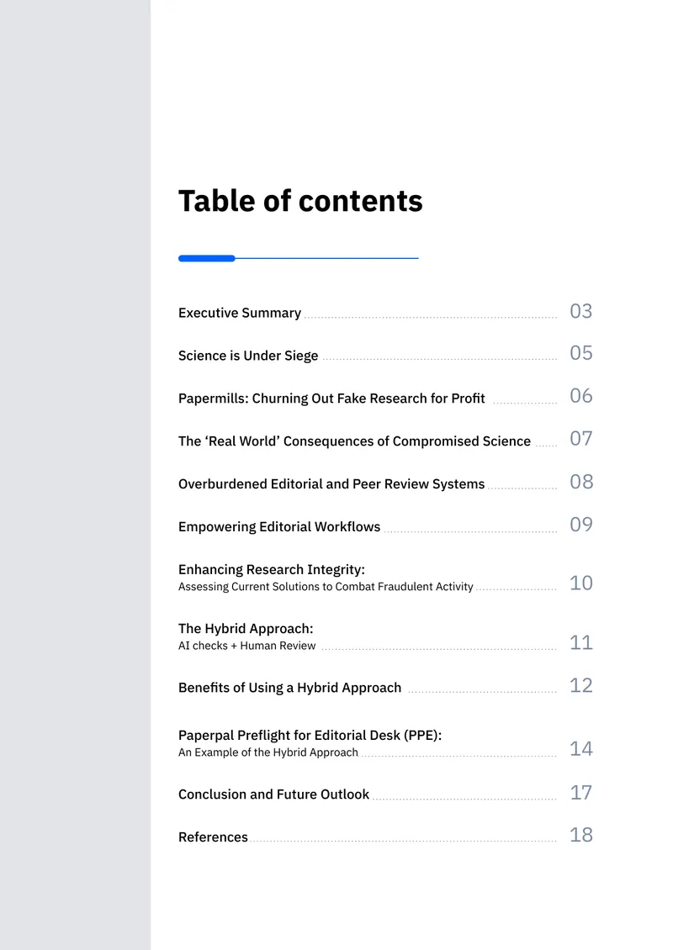Select AI checks + Human Review subtitle
Image resolution: width=673 pixels, height=950 pixels.
(x=246, y=646)
